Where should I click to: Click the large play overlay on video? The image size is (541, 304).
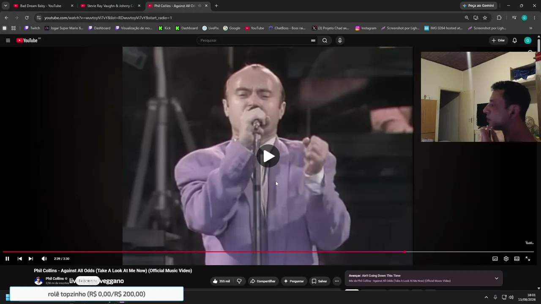pos(268,156)
